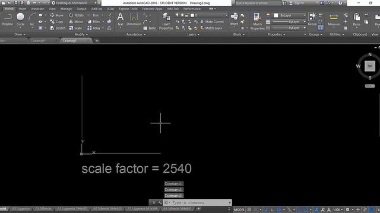Open the ByLayer object color dropdown
Screen dimensions: 380x213
click(290, 15)
